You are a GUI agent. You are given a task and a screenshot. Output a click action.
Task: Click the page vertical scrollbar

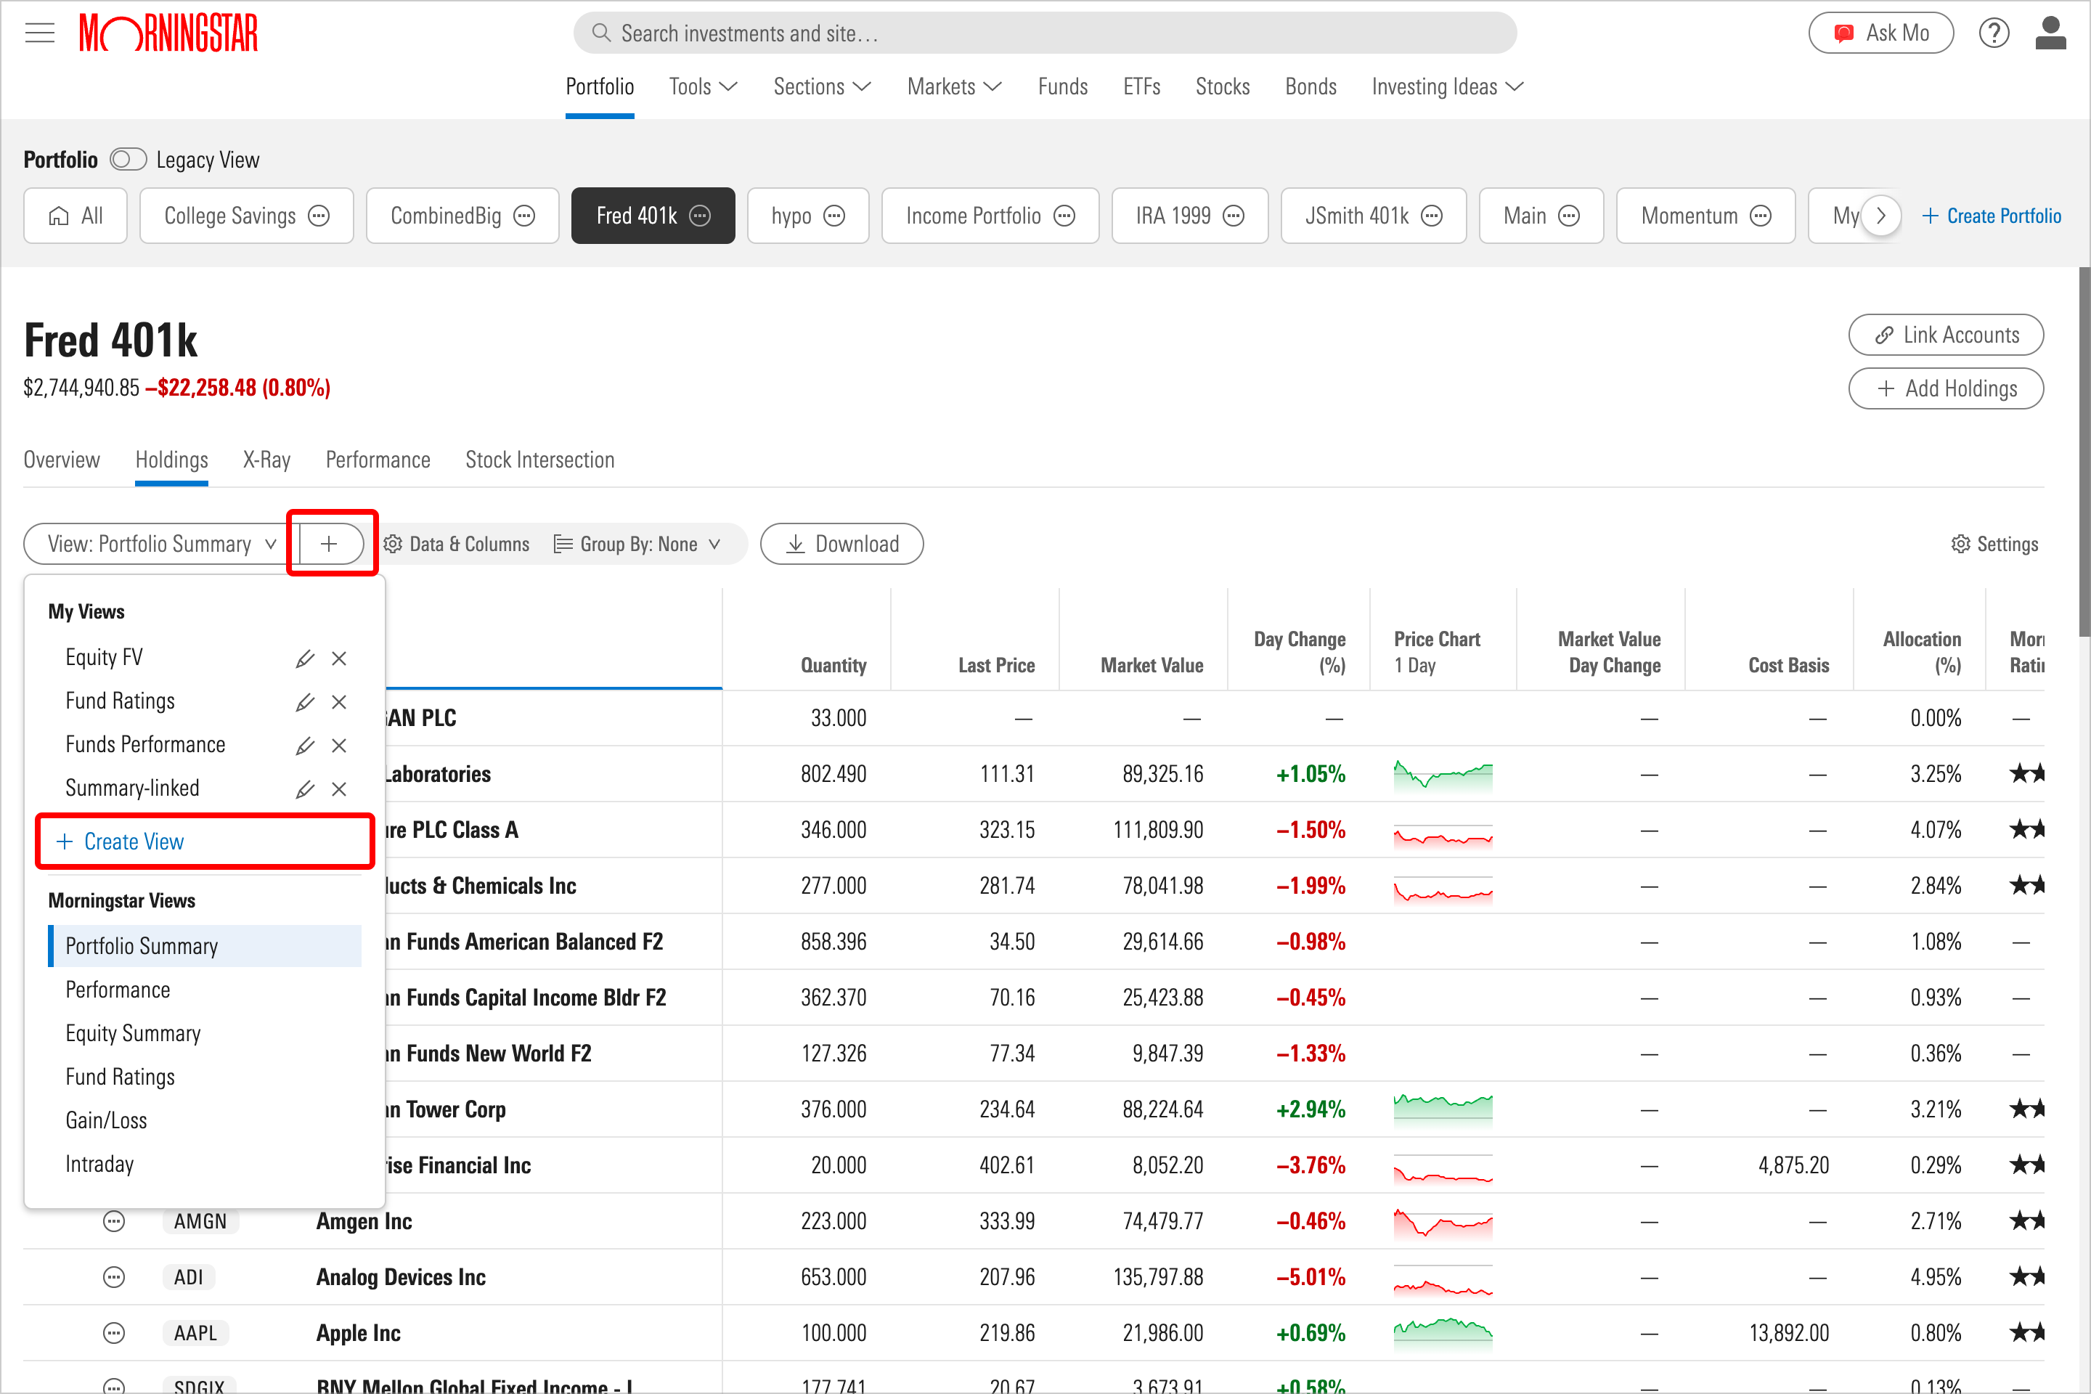(2083, 453)
